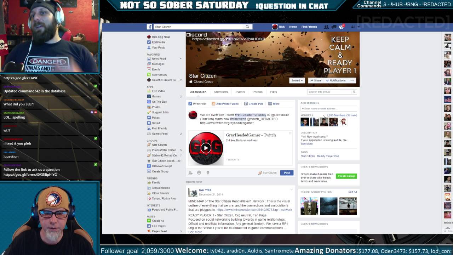This screenshot has width=453, height=255.
Task: Play the GrayHeadedGamer Twitch video preview
Action: [x=206, y=148]
